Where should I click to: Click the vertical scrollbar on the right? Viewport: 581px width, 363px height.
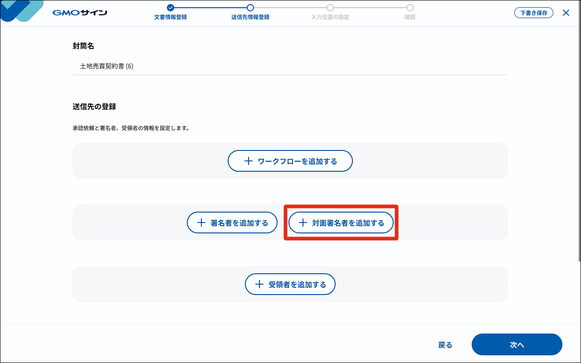tap(579, 136)
